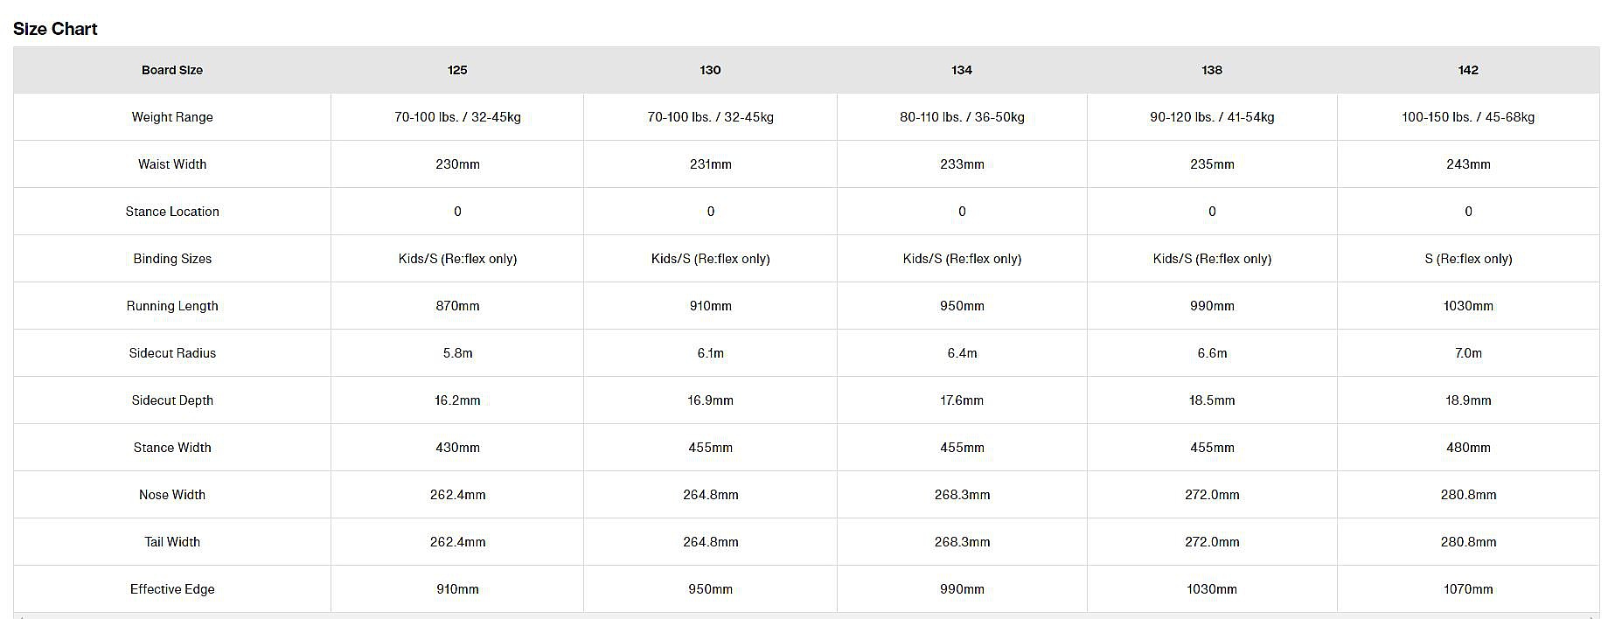This screenshot has width=1615, height=619.
Task: Select the Binding Sizes row label
Action: click(172, 259)
